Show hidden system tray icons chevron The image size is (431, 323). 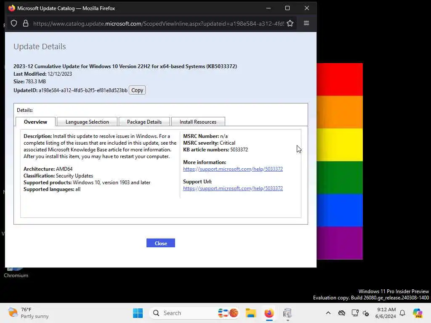[328, 313]
